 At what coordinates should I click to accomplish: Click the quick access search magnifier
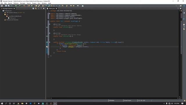pyautogui.click(x=176, y=6)
